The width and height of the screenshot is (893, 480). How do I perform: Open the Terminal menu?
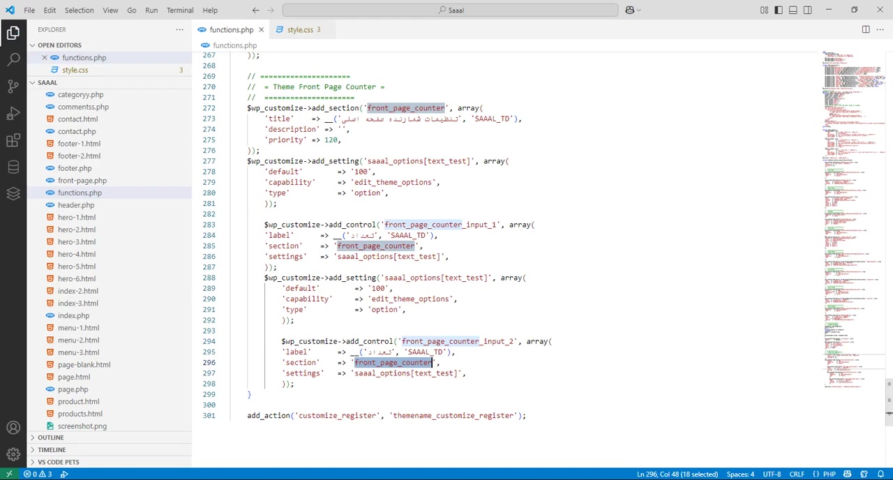tap(180, 10)
